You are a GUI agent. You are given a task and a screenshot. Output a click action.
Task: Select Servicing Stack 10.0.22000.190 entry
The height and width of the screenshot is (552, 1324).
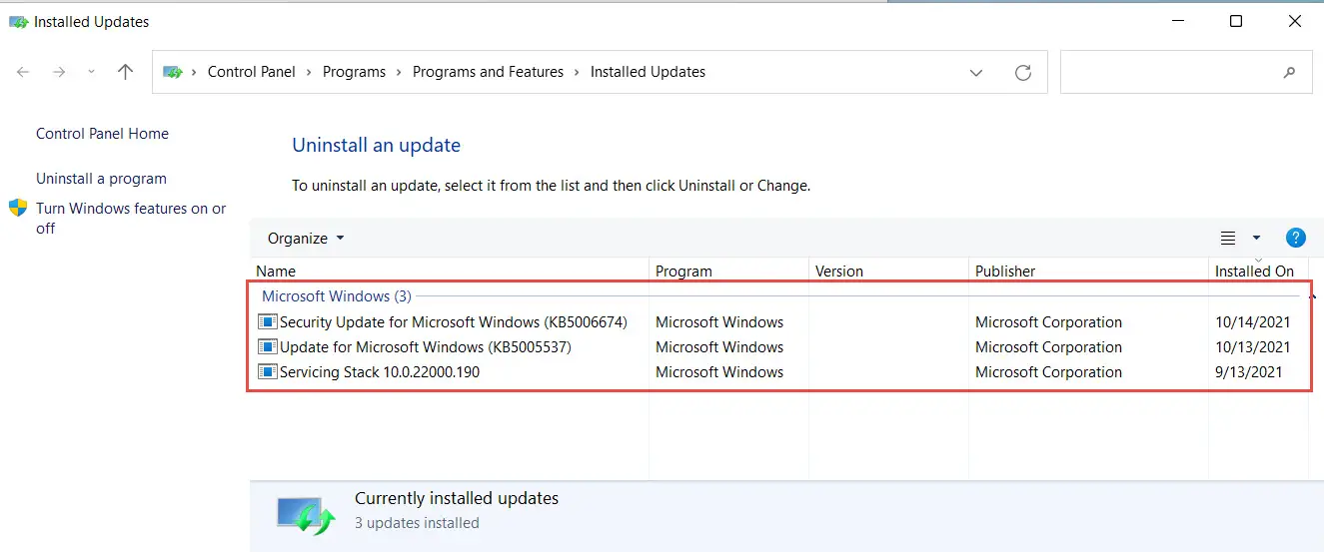click(x=778, y=372)
